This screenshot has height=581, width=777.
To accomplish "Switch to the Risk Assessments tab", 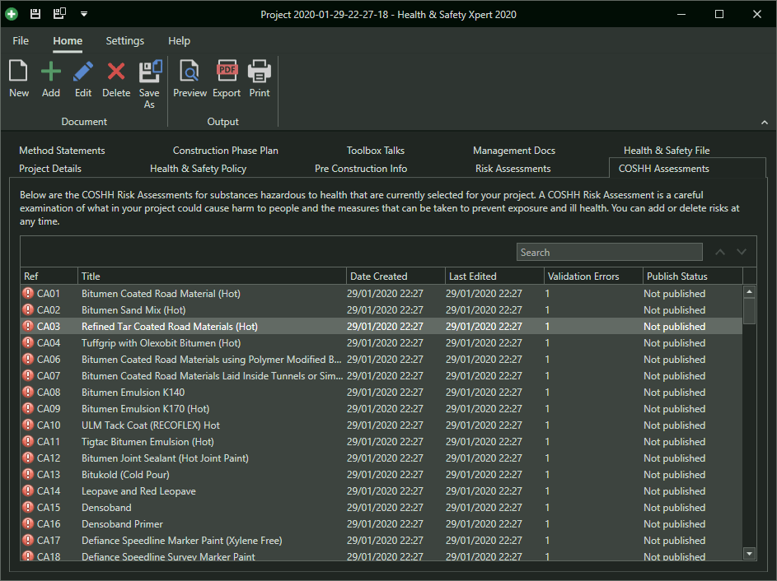I will click(x=513, y=169).
